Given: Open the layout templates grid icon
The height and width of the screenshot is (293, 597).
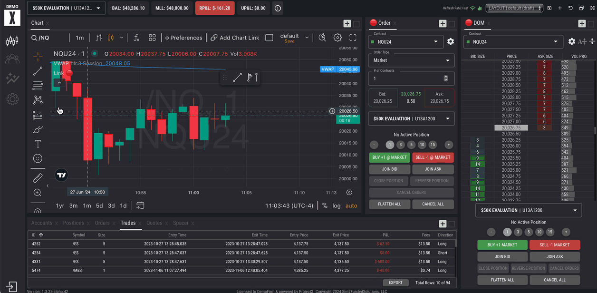Looking at the screenshot, I should click(152, 38).
